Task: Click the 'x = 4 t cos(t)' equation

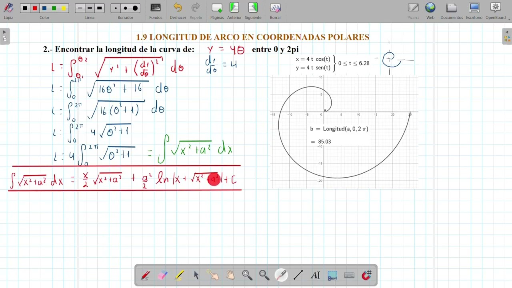Action: point(313,59)
